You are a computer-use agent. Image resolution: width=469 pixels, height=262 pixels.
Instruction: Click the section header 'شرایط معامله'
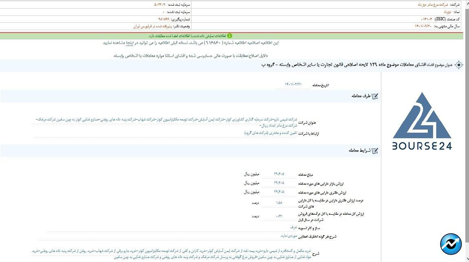[x=359, y=151]
